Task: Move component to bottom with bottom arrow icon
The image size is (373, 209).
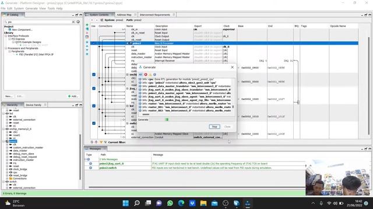Action: click(87, 54)
